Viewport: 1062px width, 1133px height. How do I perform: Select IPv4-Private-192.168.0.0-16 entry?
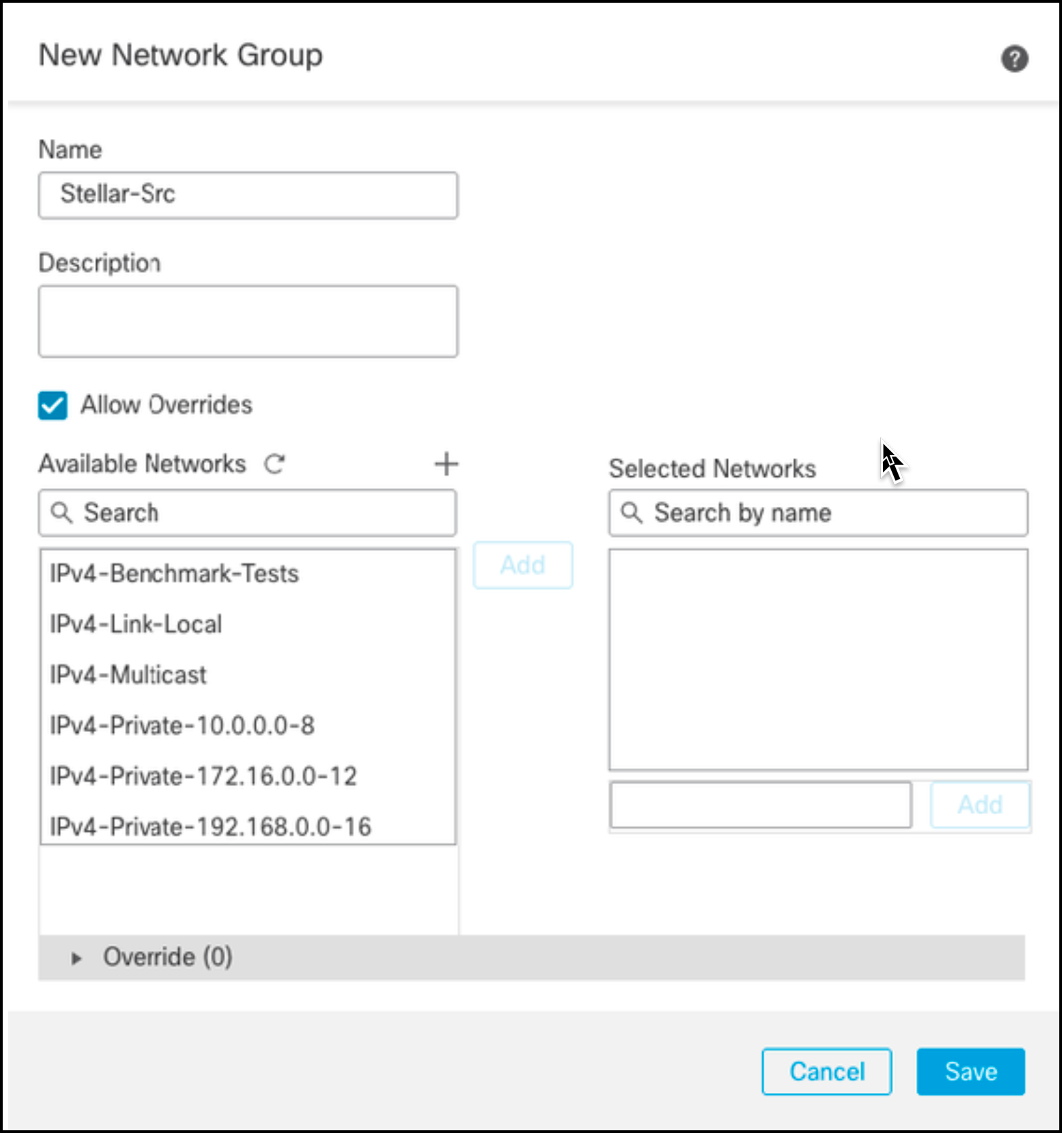pyautogui.click(x=211, y=826)
